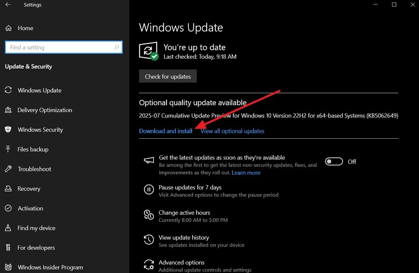Click the search magnifier icon
Viewport: 419px width, 273px height.
116,47
